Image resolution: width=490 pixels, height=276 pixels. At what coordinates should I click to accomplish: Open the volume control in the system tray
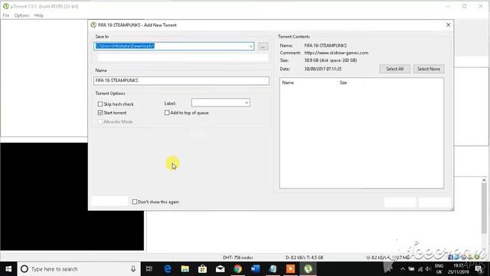(428, 269)
